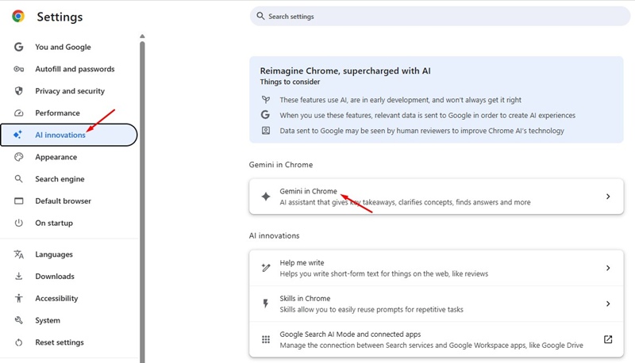
Task: Click the reviewer icon in the AI notice
Action: pyautogui.click(x=266, y=131)
